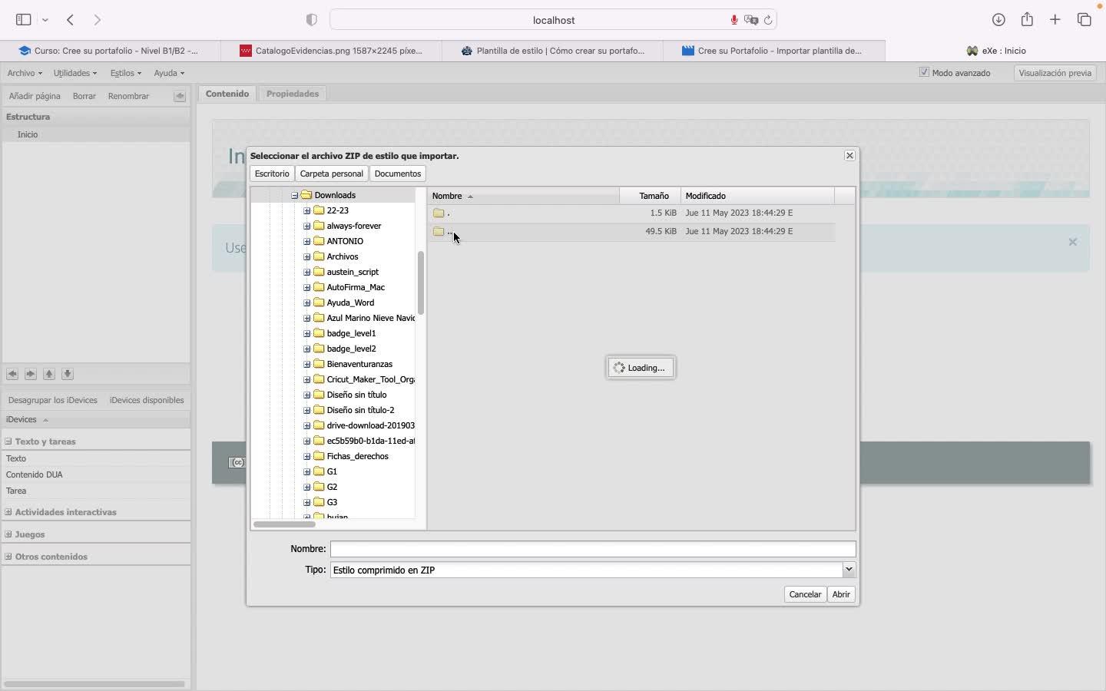Click the Creative Commons license icon
The height and width of the screenshot is (691, 1106).
pyautogui.click(x=237, y=462)
